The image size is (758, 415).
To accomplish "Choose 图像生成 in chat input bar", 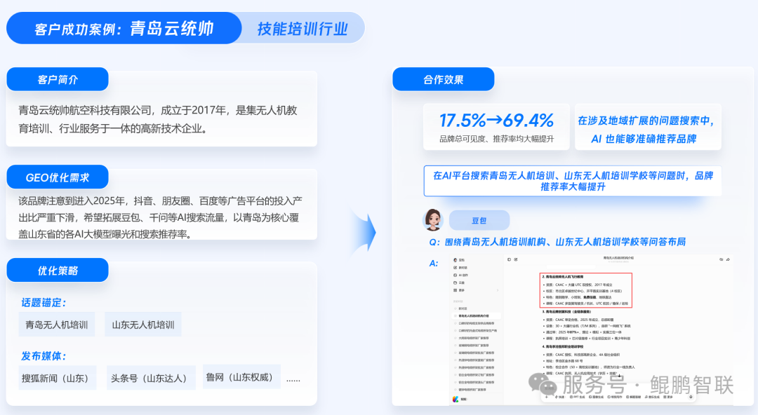I will tap(597, 397).
